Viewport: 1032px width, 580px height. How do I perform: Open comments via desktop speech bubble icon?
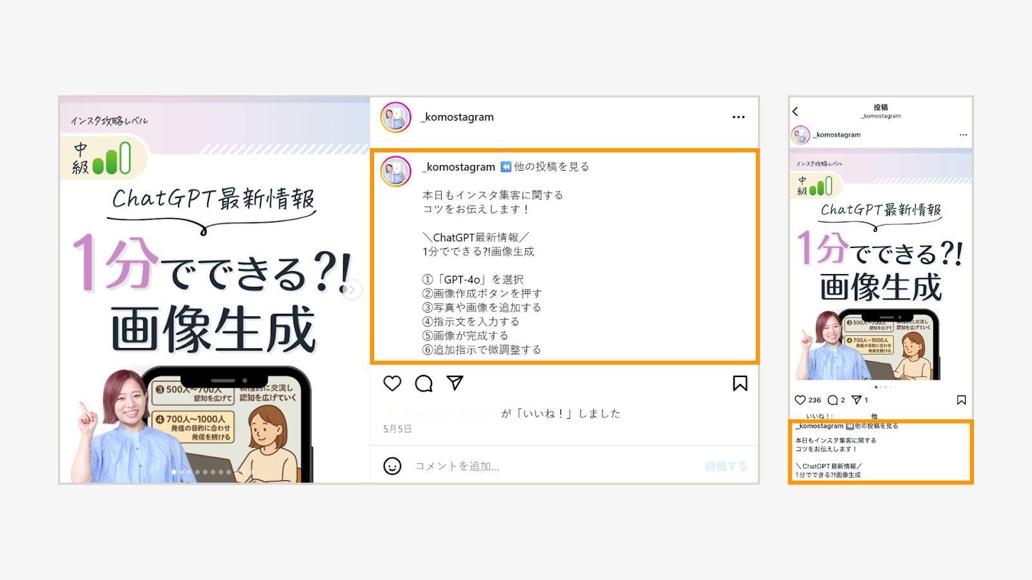coord(424,383)
